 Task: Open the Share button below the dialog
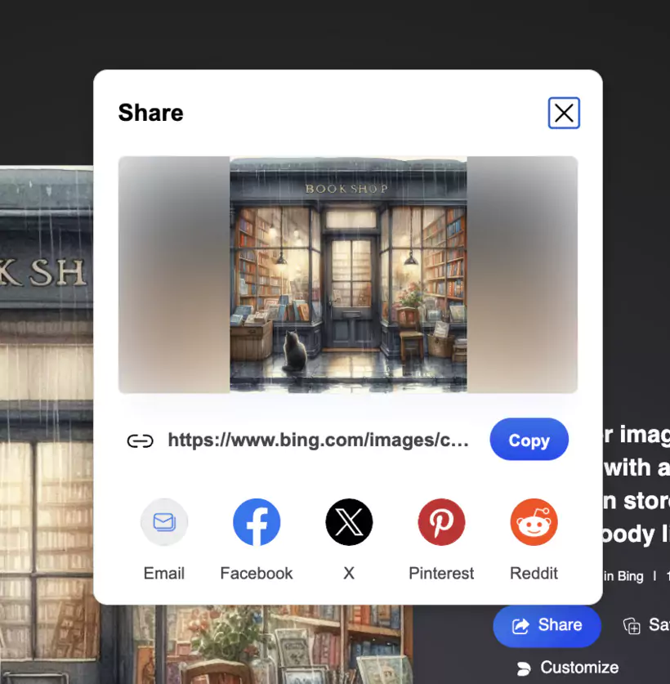coord(547,625)
